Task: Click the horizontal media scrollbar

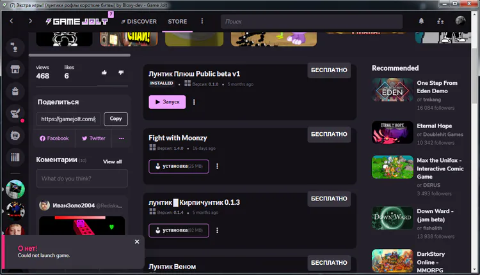Action: click(79, 56)
